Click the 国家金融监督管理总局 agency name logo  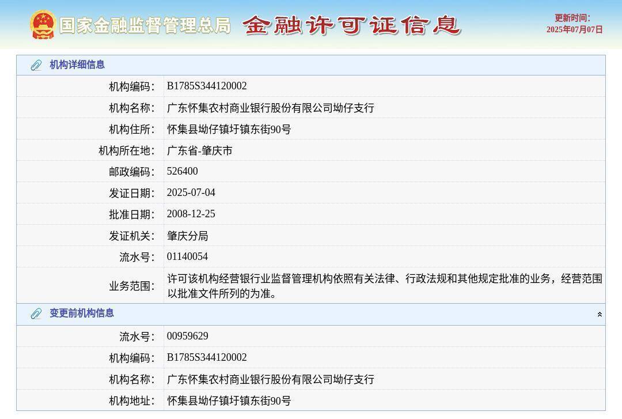tap(146, 25)
